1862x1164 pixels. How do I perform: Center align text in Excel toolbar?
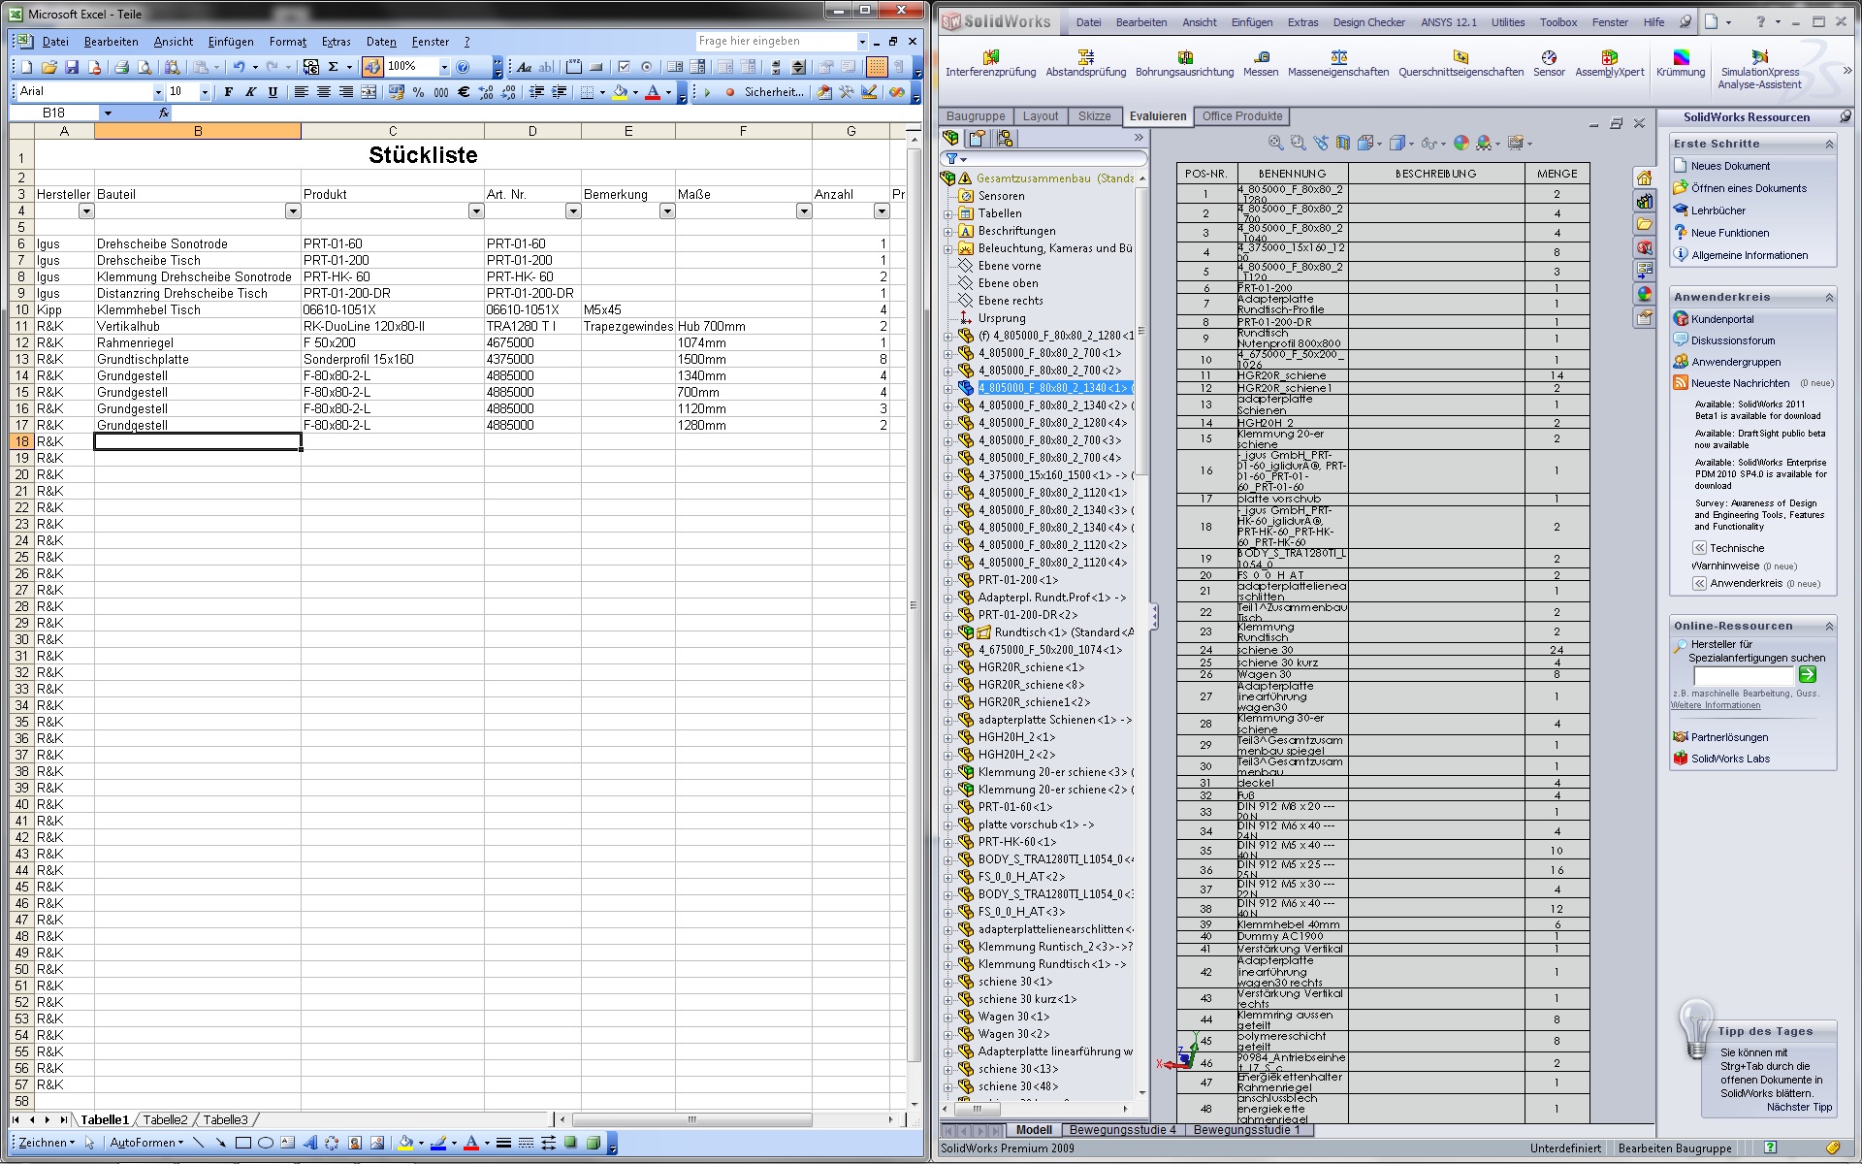[x=324, y=92]
